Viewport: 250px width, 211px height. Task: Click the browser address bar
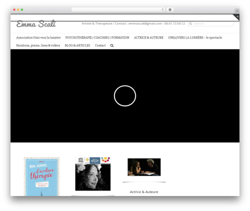118,9
